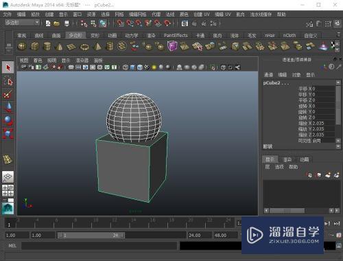
Task: Click the time range slider bar
Action: [91, 235]
